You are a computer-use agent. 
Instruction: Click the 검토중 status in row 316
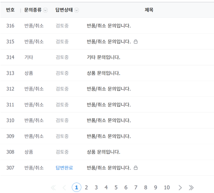(x=62, y=26)
